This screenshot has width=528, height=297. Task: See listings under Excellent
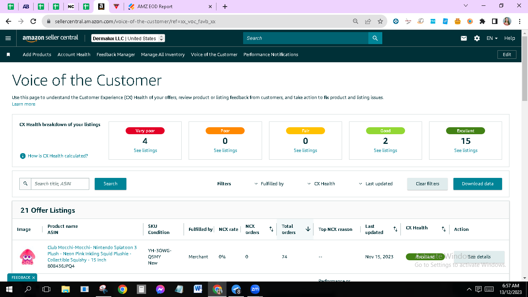[466, 150]
